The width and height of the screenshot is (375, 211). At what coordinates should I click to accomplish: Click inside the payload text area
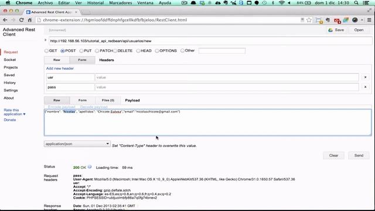click(x=207, y=122)
